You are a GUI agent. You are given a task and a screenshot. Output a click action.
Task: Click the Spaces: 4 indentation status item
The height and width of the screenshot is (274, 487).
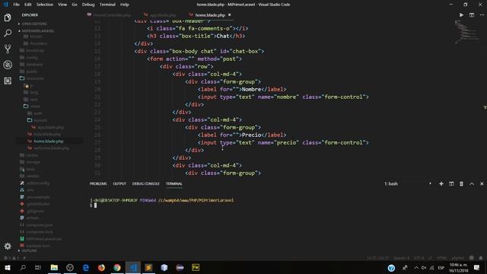pos(401,258)
